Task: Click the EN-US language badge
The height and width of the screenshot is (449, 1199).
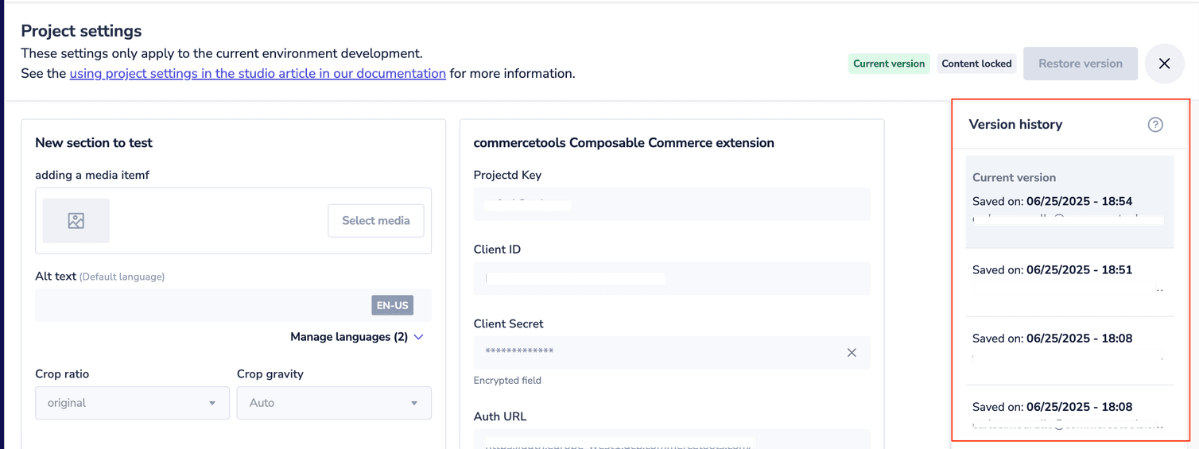Action: tap(392, 305)
